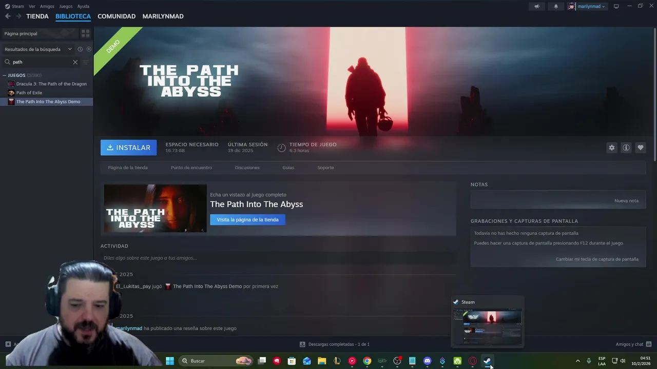
Task: Go to COMUNIDAD tab
Action: pyautogui.click(x=117, y=16)
